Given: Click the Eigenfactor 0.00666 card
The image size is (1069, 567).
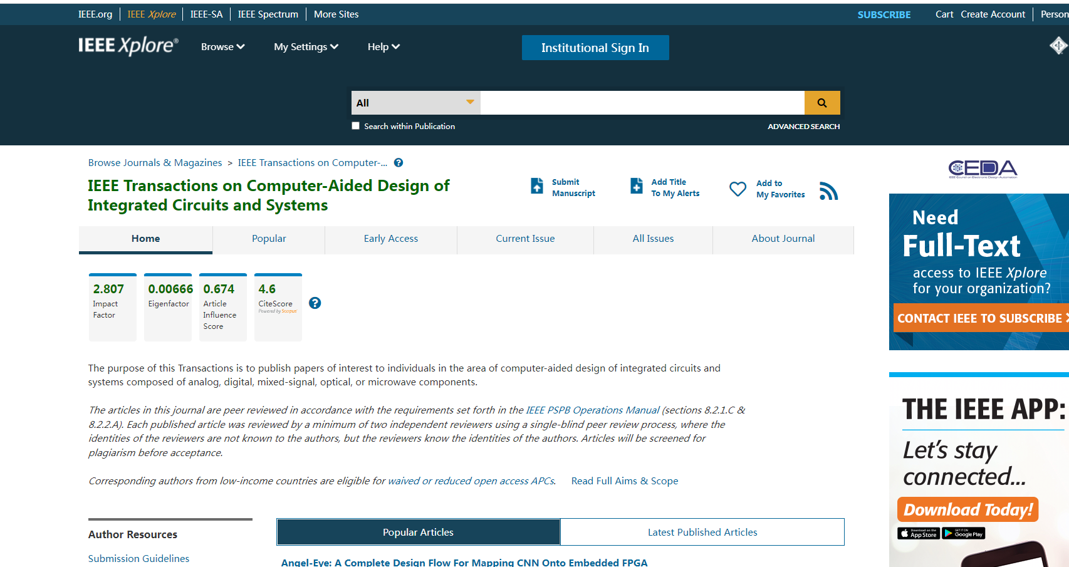Looking at the screenshot, I should [168, 307].
